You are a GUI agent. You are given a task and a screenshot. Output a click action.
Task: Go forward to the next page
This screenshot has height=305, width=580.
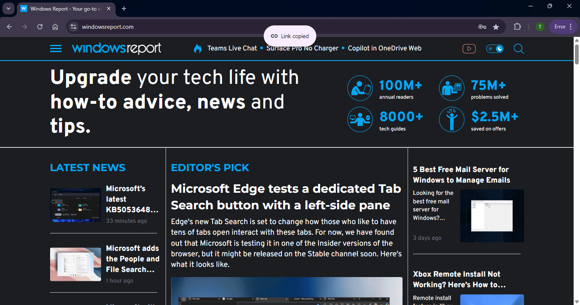pyautogui.click(x=25, y=27)
